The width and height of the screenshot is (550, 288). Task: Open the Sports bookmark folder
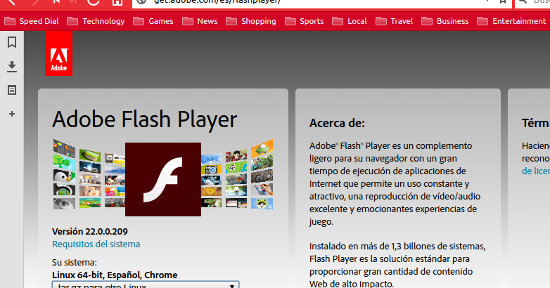coord(304,21)
